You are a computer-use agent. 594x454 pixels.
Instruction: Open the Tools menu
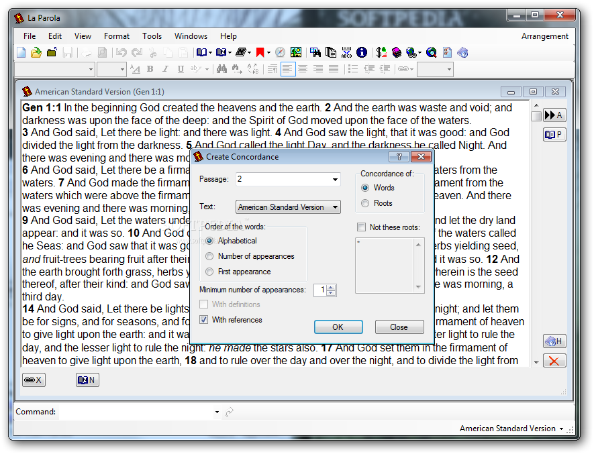pyautogui.click(x=152, y=36)
